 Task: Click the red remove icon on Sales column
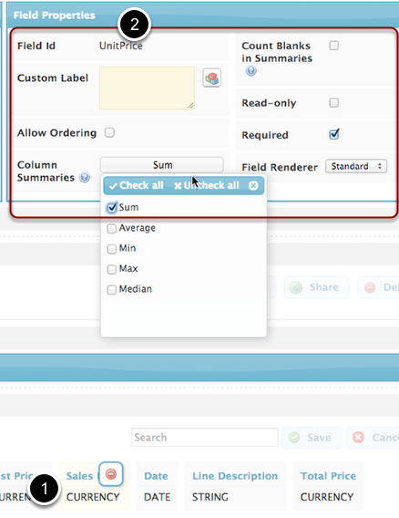(111, 474)
